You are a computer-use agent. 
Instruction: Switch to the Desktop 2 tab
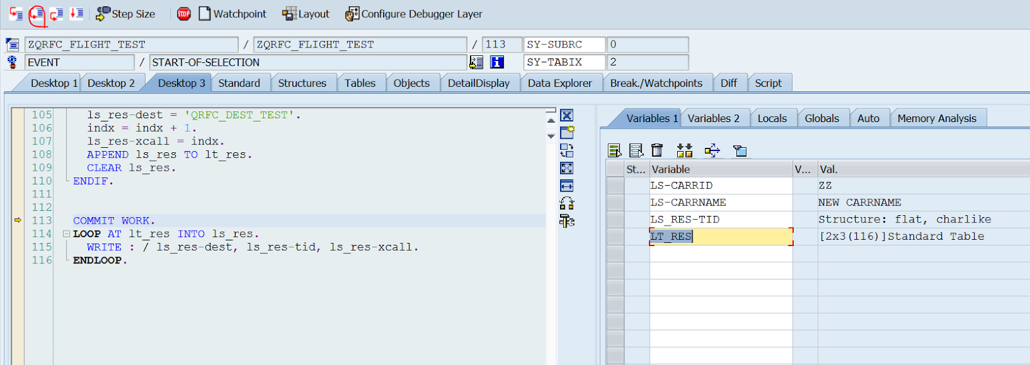[x=111, y=83]
